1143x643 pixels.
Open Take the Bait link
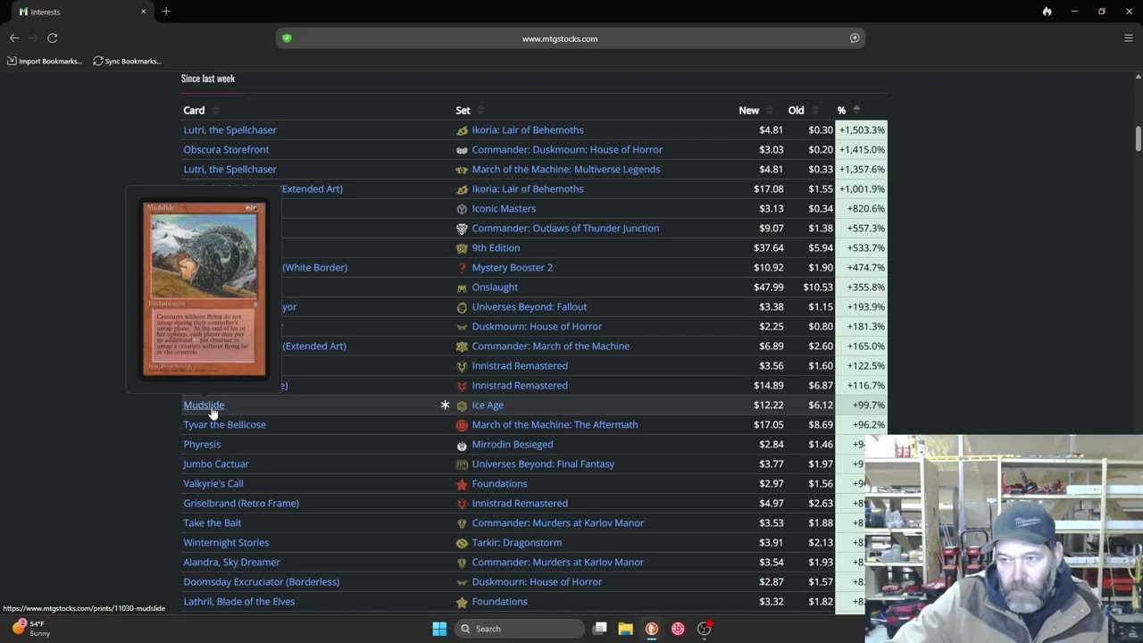(x=212, y=522)
